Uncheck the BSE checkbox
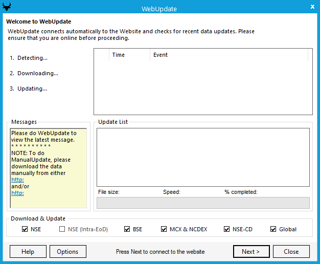The width and height of the screenshot is (320, 264). [x=127, y=229]
